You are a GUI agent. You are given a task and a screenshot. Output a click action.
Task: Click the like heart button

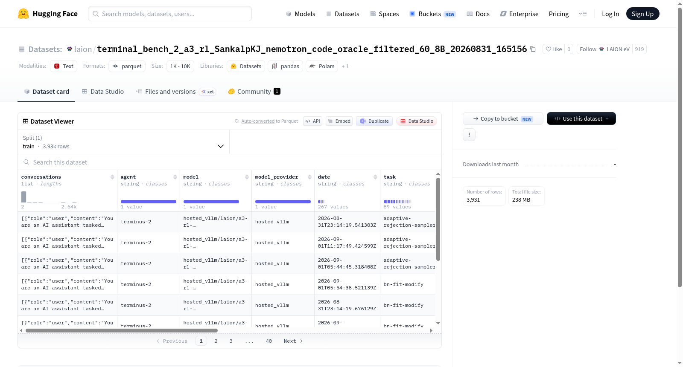[x=554, y=49]
